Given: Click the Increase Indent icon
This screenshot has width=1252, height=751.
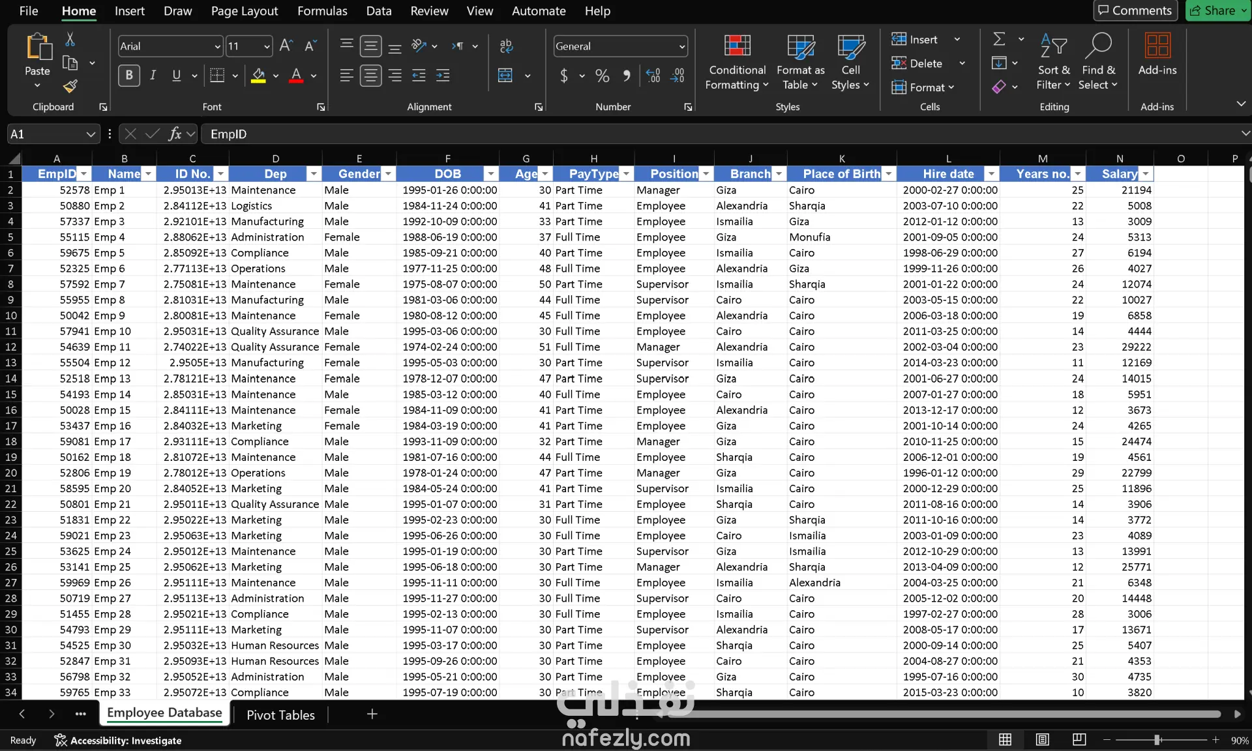Looking at the screenshot, I should point(443,76).
